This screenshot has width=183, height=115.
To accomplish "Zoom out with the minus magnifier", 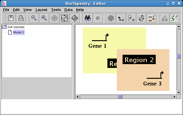I will pyautogui.click(x=34, y=18).
